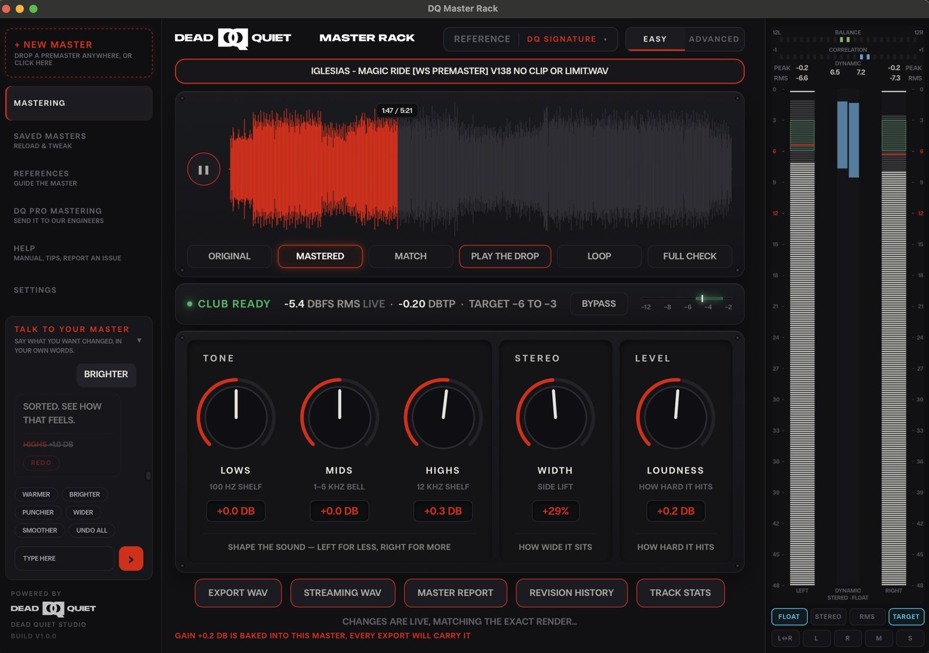Open Revision History
Screen dimensions: 929x653
pyautogui.click(x=571, y=593)
